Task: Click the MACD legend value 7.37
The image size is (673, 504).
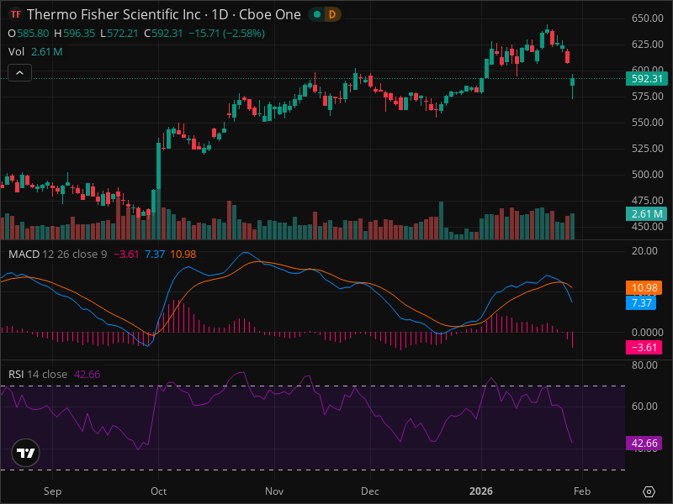Action: tap(155, 255)
